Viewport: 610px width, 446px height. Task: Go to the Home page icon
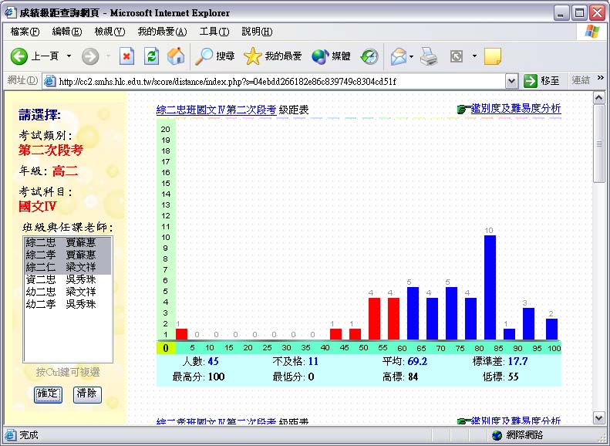click(x=176, y=56)
